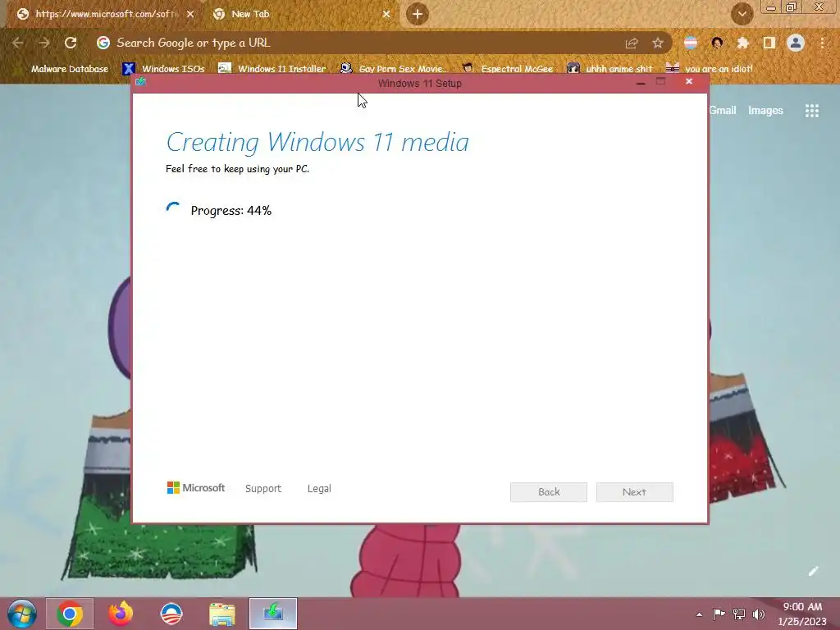Open the tab search dropdown arrow
Image resolution: width=840 pixels, height=630 pixels.
coord(742,14)
